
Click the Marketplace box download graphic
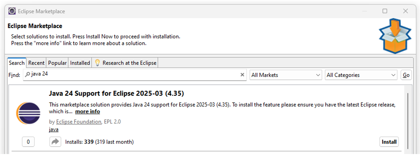click(x=395, y=36)
